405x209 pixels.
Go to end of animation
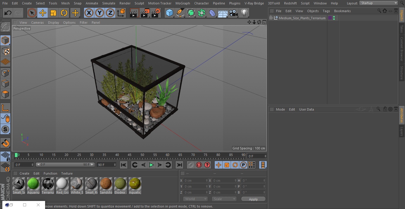click(x=179, y=165)
